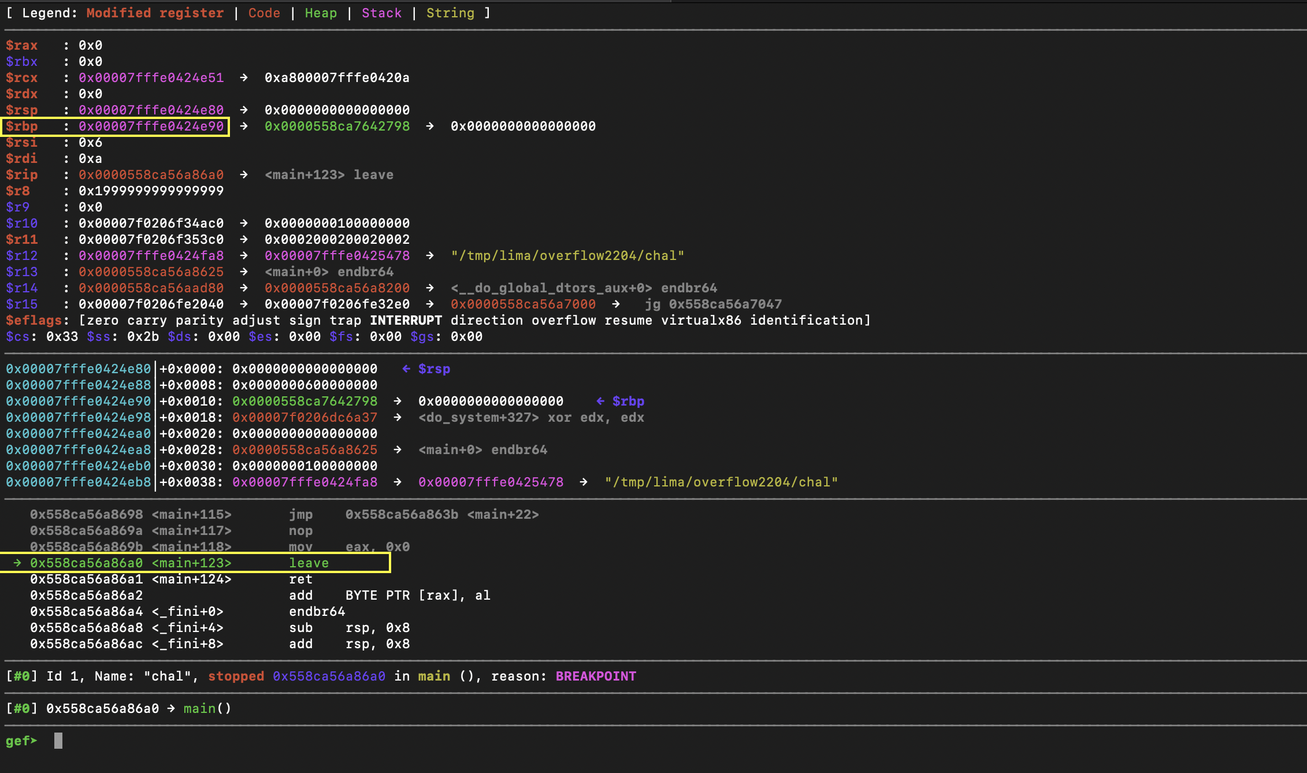Click <main+123> leave in the $rip row
1307x773 pixels.
pyautogui.click(x=329, y=174)
